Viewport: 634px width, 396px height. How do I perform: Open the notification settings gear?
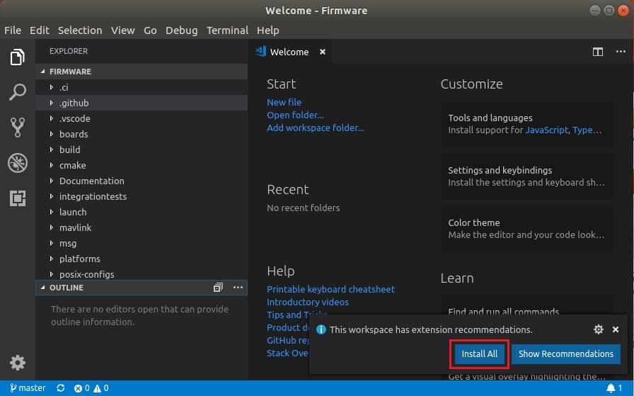pyautogui.click(x=599, y=329)
